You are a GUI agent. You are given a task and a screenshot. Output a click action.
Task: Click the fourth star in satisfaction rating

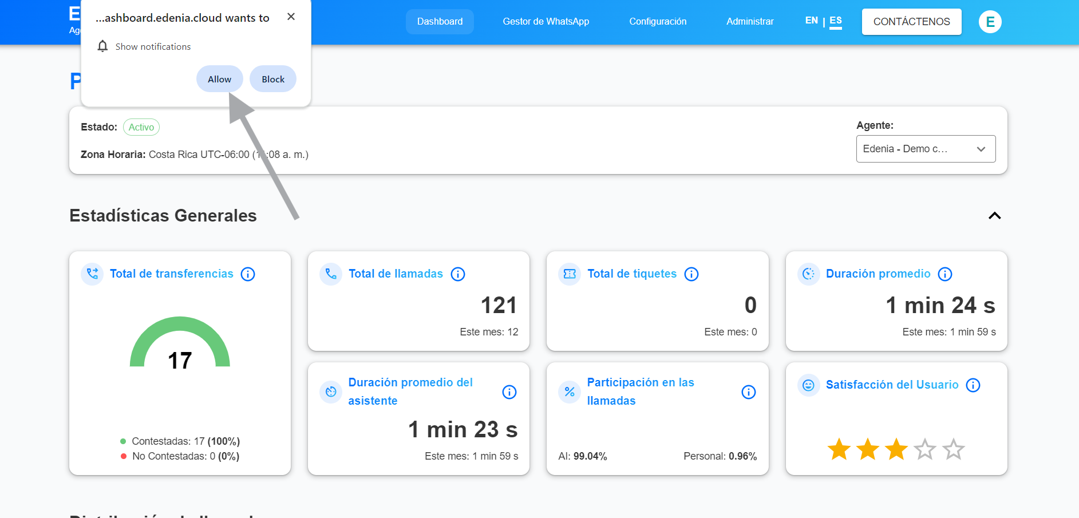coord(925,449)
